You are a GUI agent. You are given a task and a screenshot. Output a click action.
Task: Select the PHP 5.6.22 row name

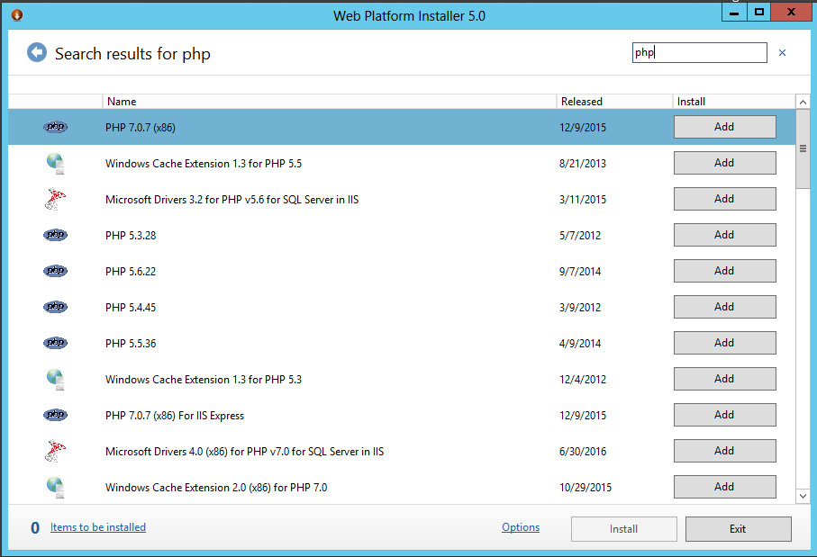click(x=131, y=271)
